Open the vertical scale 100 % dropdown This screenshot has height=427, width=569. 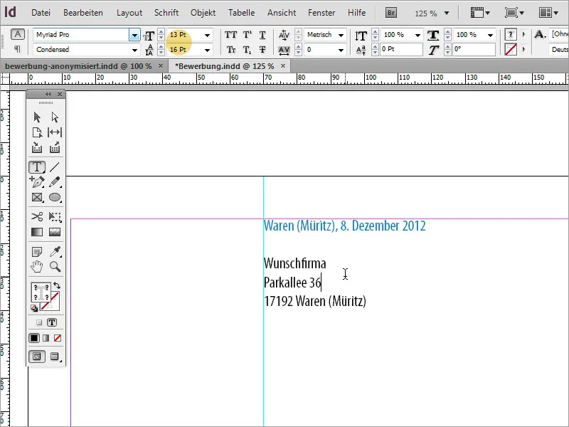[418, 35]
